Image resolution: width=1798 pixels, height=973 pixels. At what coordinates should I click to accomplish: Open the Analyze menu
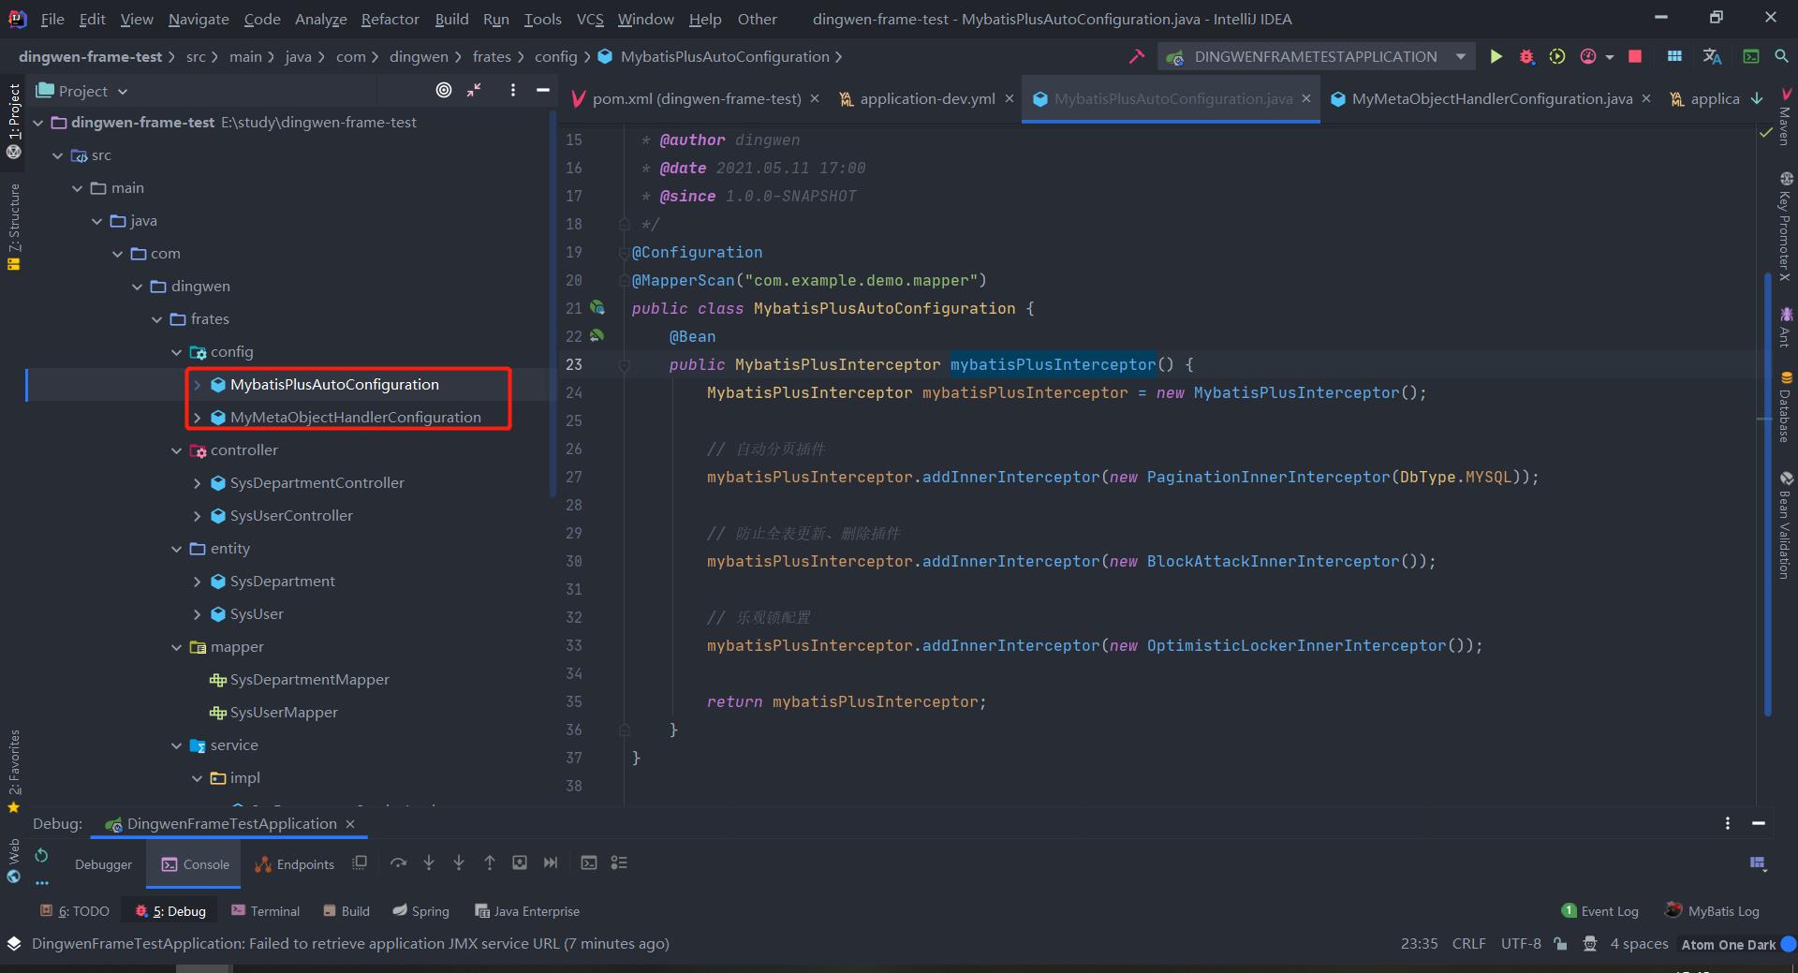point(320,19)
